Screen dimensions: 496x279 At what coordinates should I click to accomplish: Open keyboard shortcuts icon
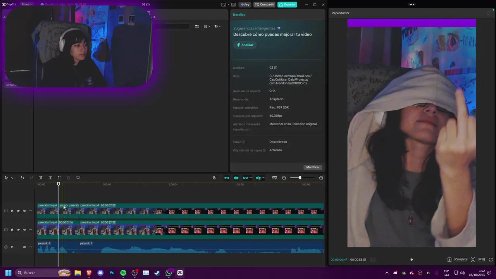pyautogui.click(x=234, y=5)
